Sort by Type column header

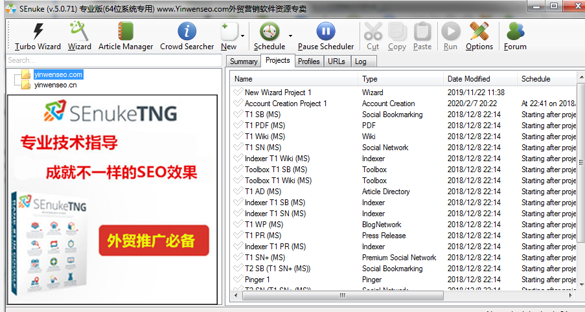400,79
